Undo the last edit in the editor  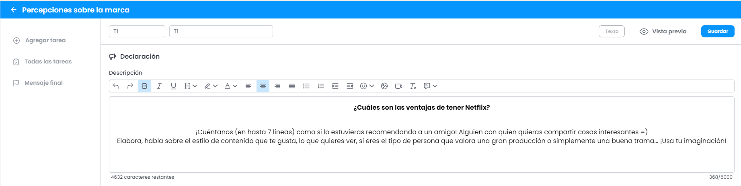[116, 86]
